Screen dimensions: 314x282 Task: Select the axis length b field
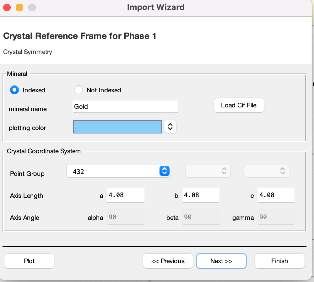coord(201,195)
